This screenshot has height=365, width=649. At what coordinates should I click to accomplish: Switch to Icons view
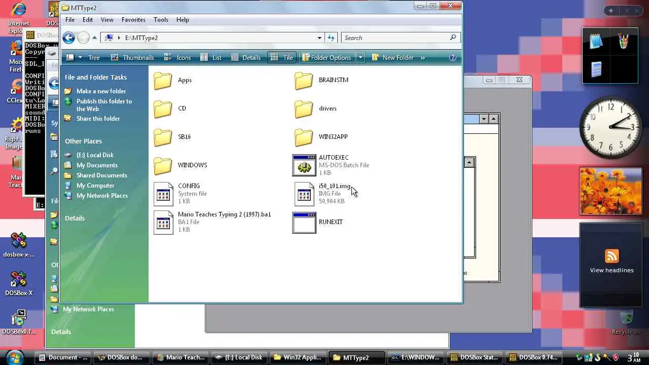(x=178, y=58)
